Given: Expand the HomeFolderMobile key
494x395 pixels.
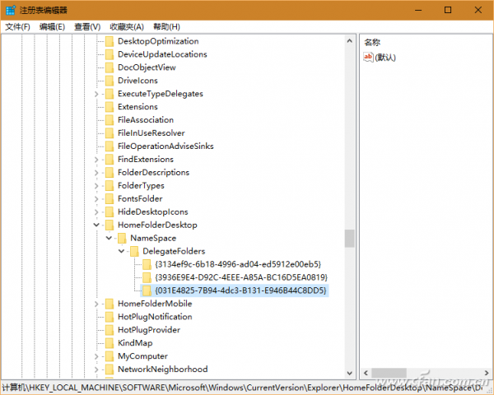Looking at the screenshot, I should [x=96, y=304].
